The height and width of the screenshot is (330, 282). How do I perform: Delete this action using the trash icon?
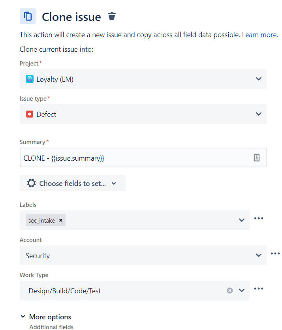pyautogui.click(x=112, y=16)
